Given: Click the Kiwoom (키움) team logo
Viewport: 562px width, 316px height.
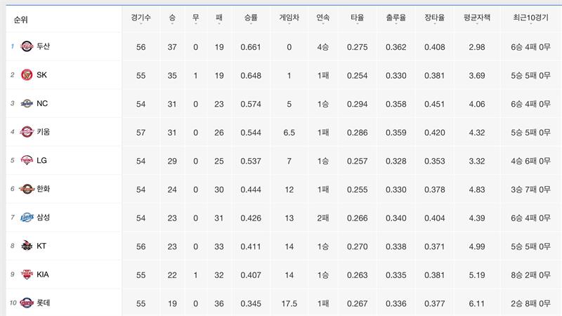Looking at the screenshot, I should click(27, 131).
